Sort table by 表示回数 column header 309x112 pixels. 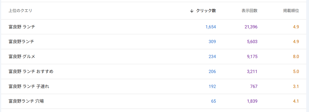point(249,11)
